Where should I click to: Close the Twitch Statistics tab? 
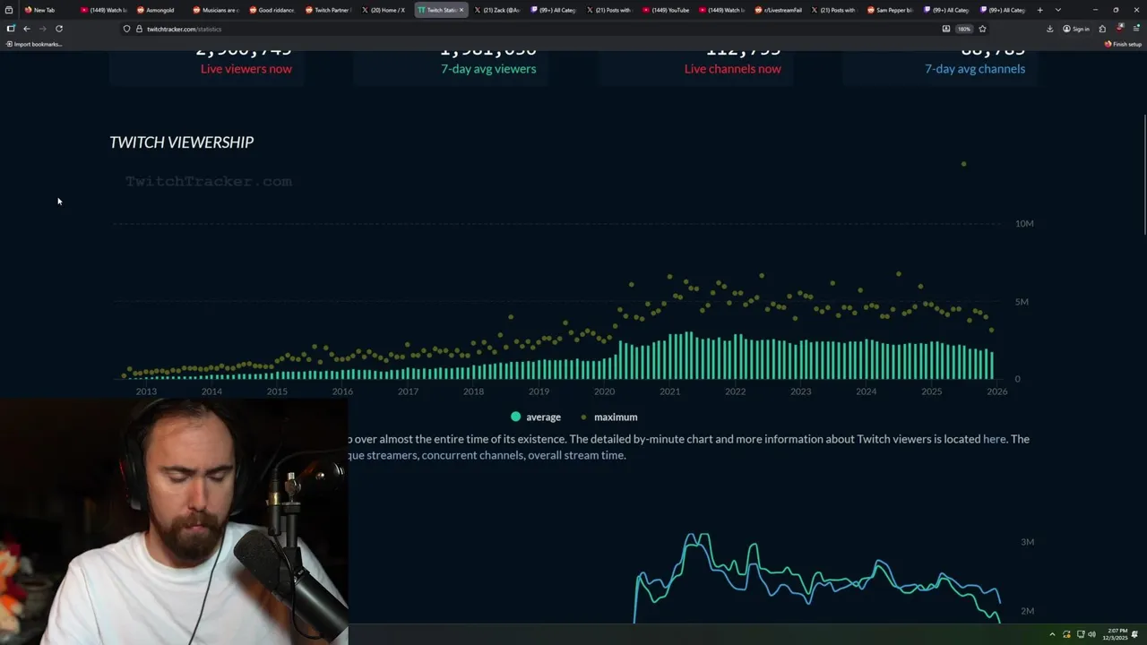tap(461, 10)
